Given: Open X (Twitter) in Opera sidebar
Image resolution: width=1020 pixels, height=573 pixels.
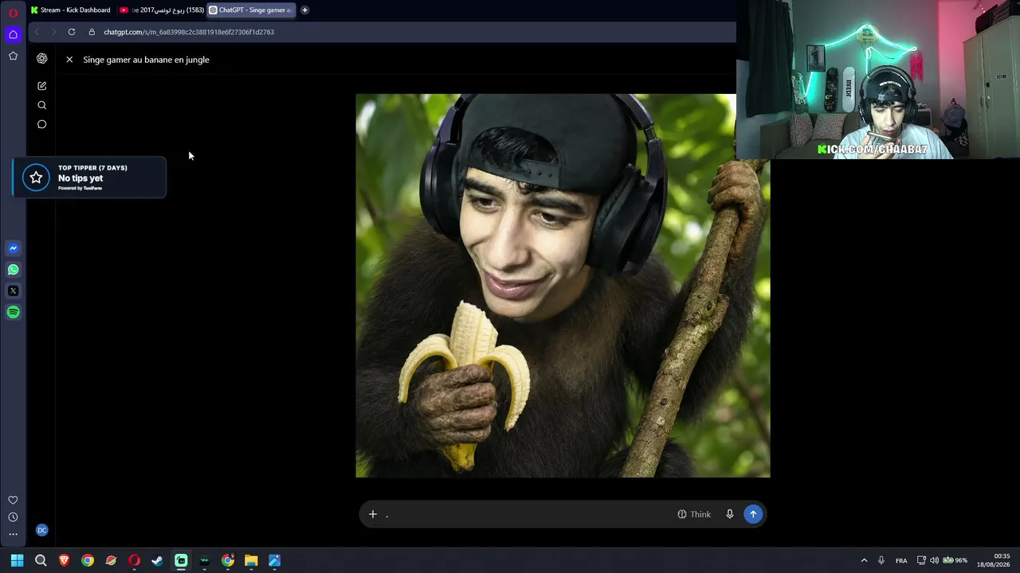Looking at the screenshot, I should pos(13,291).
